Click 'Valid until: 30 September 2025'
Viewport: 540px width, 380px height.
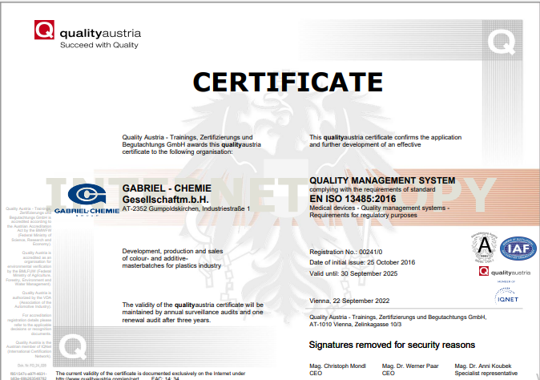tap(353, 273)
